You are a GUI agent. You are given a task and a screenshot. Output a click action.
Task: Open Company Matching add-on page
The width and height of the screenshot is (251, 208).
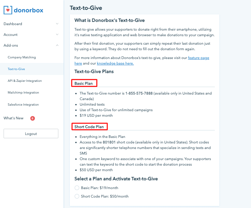(x=22, y=57)
